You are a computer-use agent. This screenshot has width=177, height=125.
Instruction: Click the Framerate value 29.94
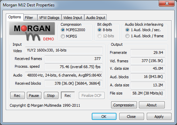(148, 53)
